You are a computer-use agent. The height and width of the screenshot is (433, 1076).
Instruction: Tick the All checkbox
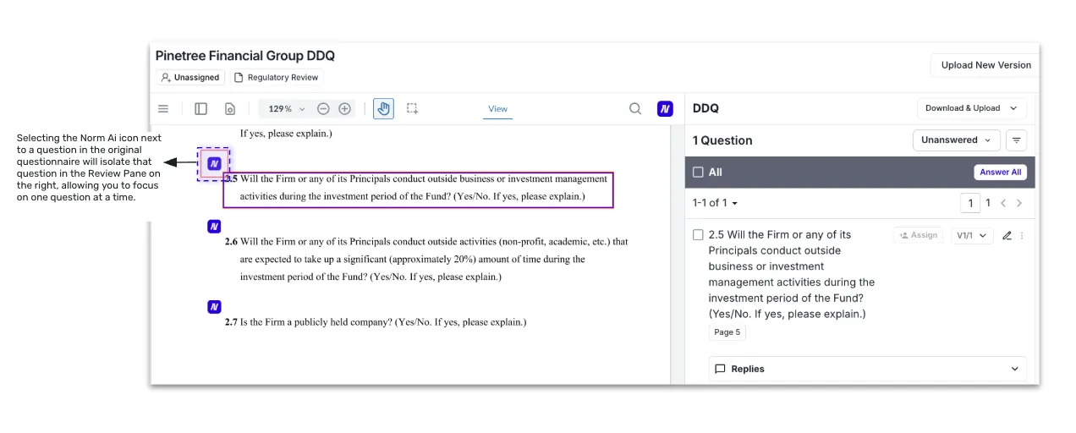click(x=698, y=172)
